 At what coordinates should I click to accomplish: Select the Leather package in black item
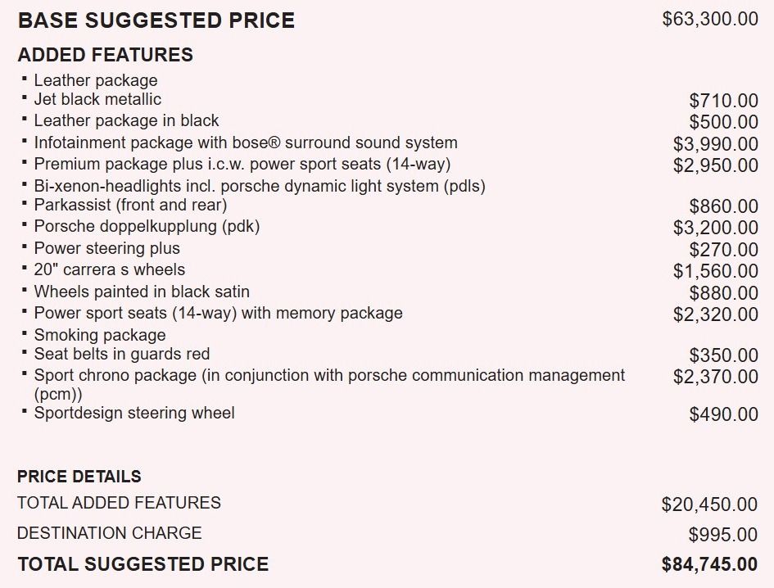(126, 121)
